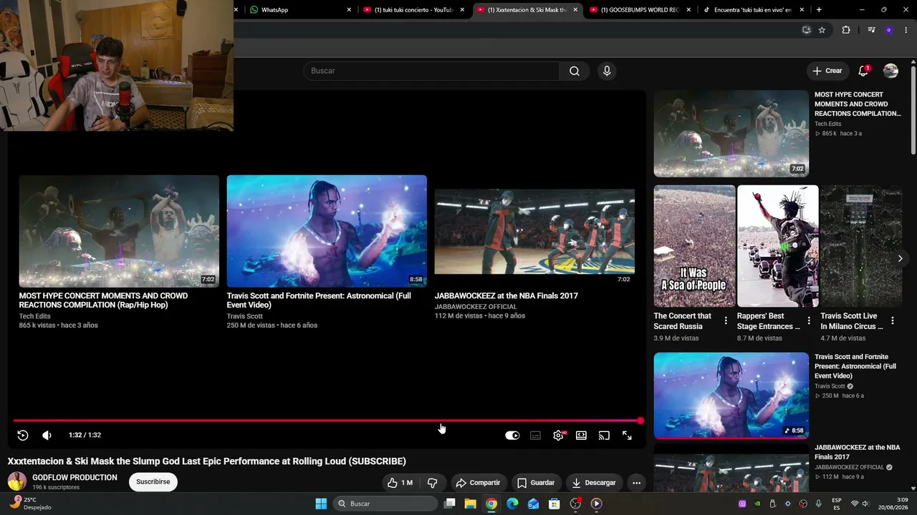917x515 pixels.
Task: Open the video player settings gear
Action: [558, 435]
